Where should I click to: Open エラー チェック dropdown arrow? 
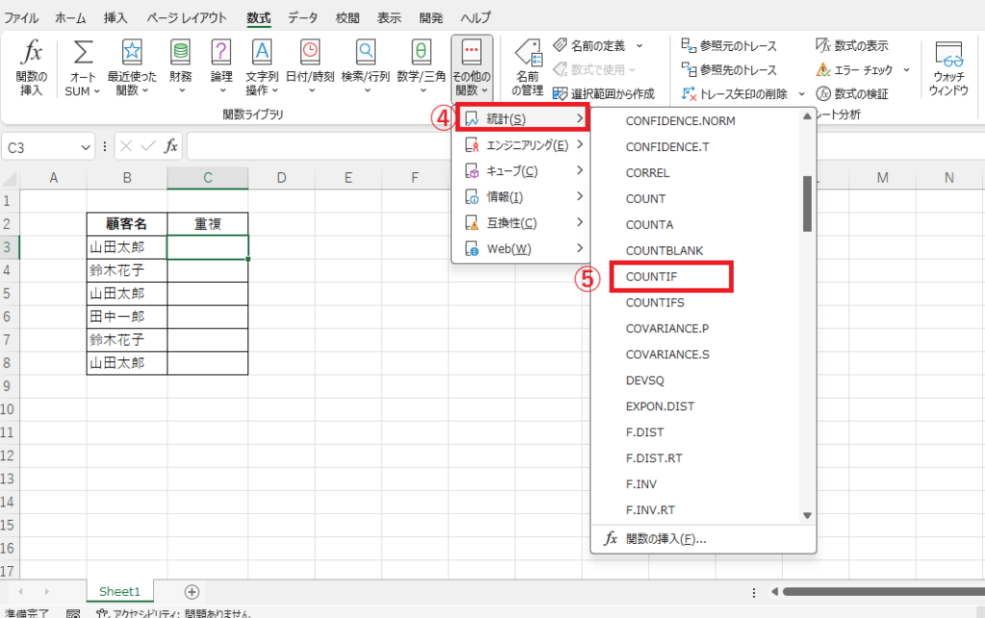906,69
